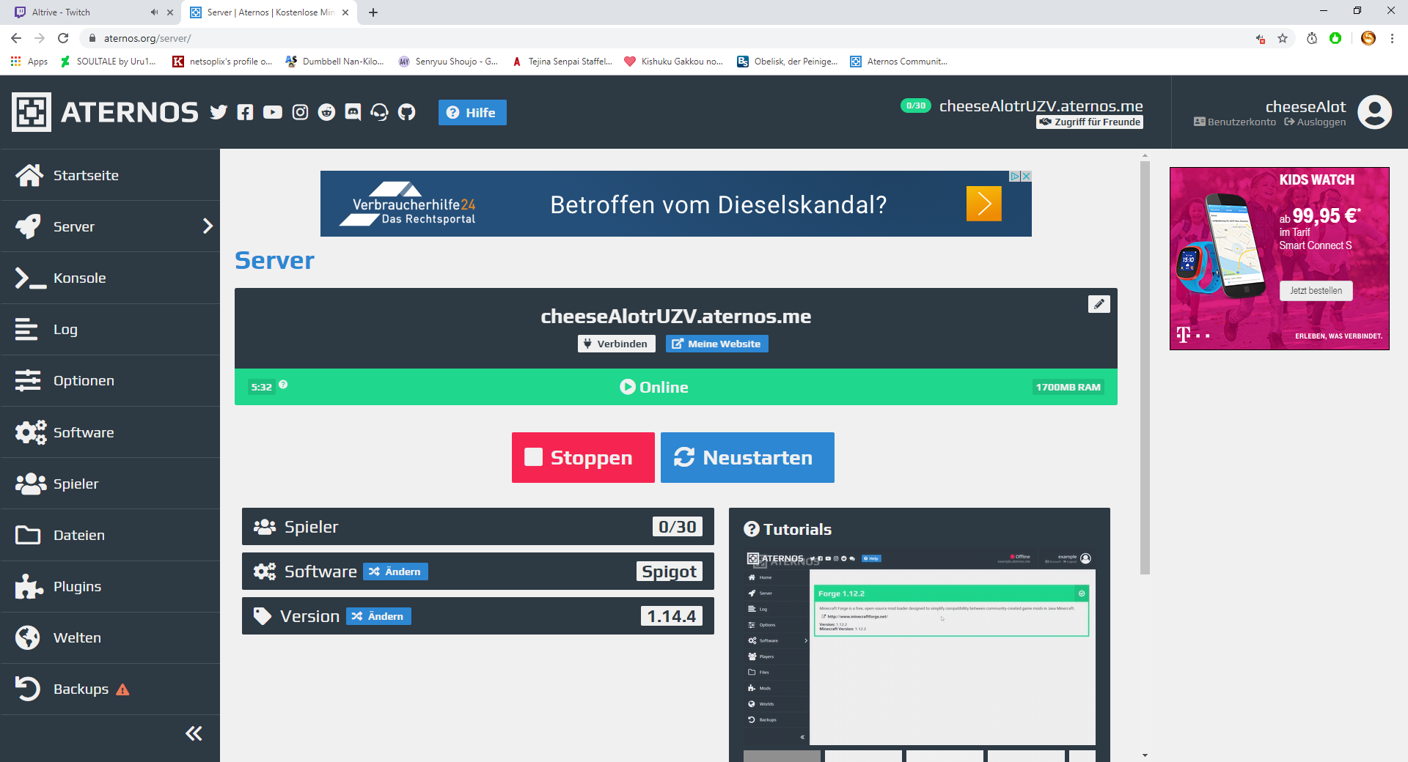Image resolution: width=1408 pixels, height=762 pixels.
Task: Open the Aternos Twitter page icon
Action: point(219,112)
